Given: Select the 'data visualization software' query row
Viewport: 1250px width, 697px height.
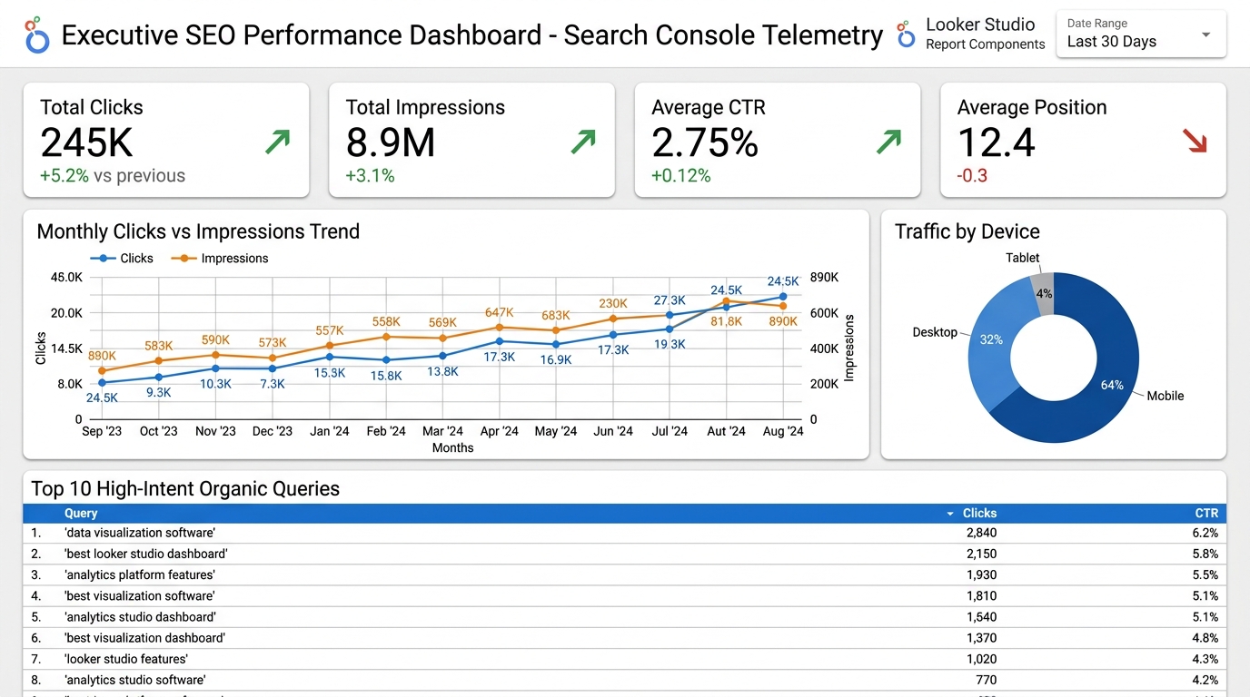Looking at the screenshot, I should click(624, 534).
